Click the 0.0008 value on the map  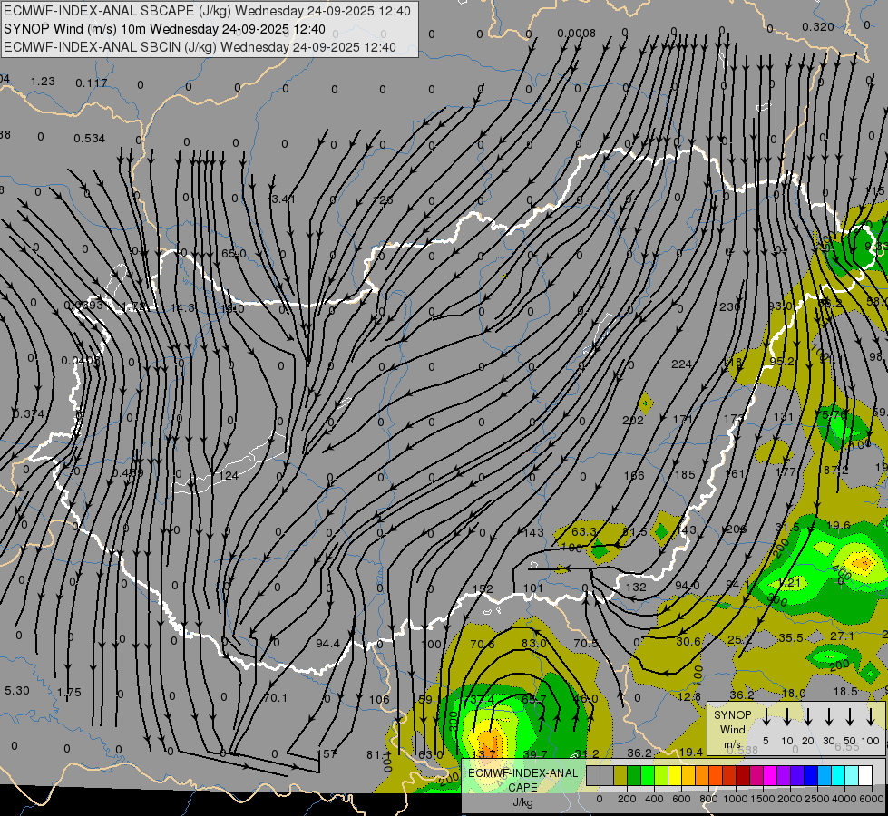[576, 34]
